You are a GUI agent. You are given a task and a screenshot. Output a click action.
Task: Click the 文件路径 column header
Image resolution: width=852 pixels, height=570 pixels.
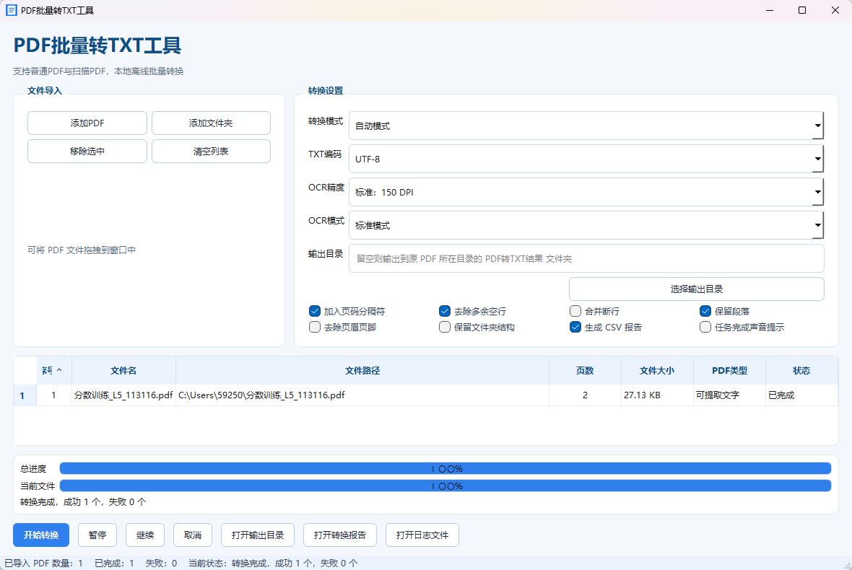tap(362, 370)
